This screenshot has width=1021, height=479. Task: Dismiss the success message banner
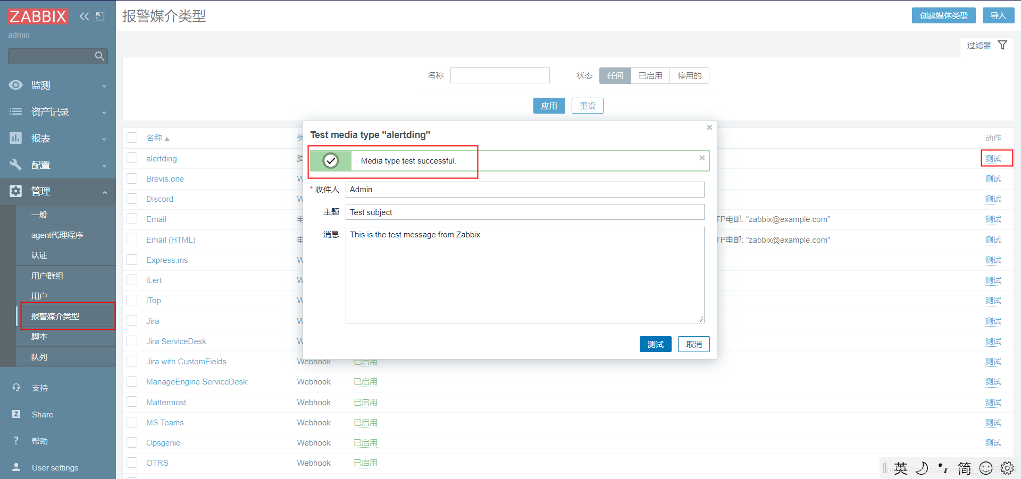[x=702, y=158]
